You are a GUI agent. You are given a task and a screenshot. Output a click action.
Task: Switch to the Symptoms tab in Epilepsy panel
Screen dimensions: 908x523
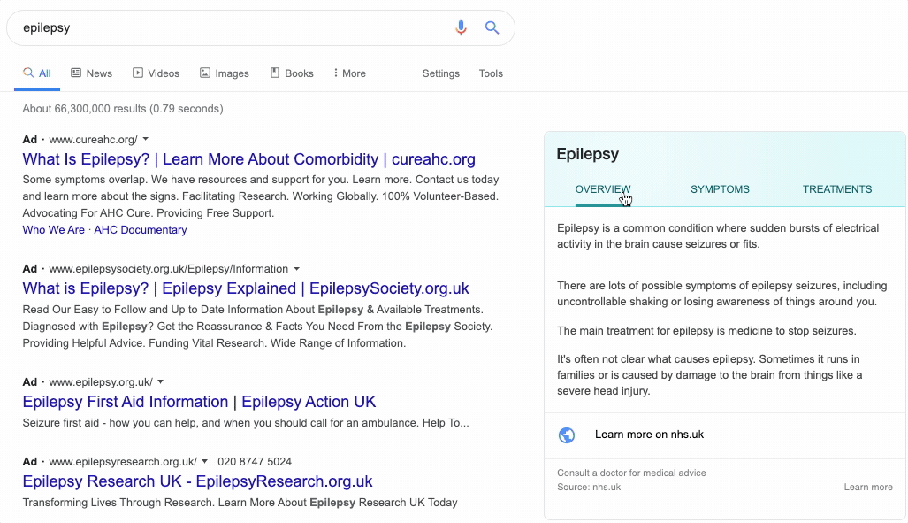(x=720, y=189)
